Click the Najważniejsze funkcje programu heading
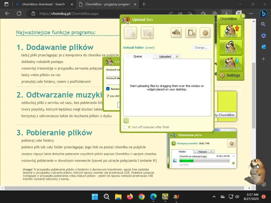Image resolution: width=271 pixels, height=203 pixels. click(56, 32)
